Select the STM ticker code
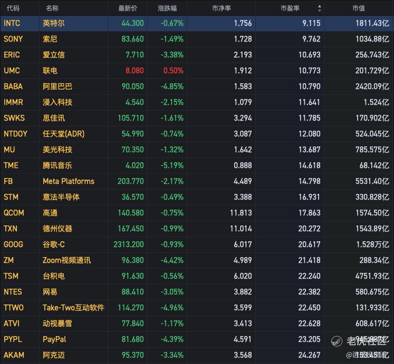This screenshot has width=394, height=364. click(x=11, y=198)
